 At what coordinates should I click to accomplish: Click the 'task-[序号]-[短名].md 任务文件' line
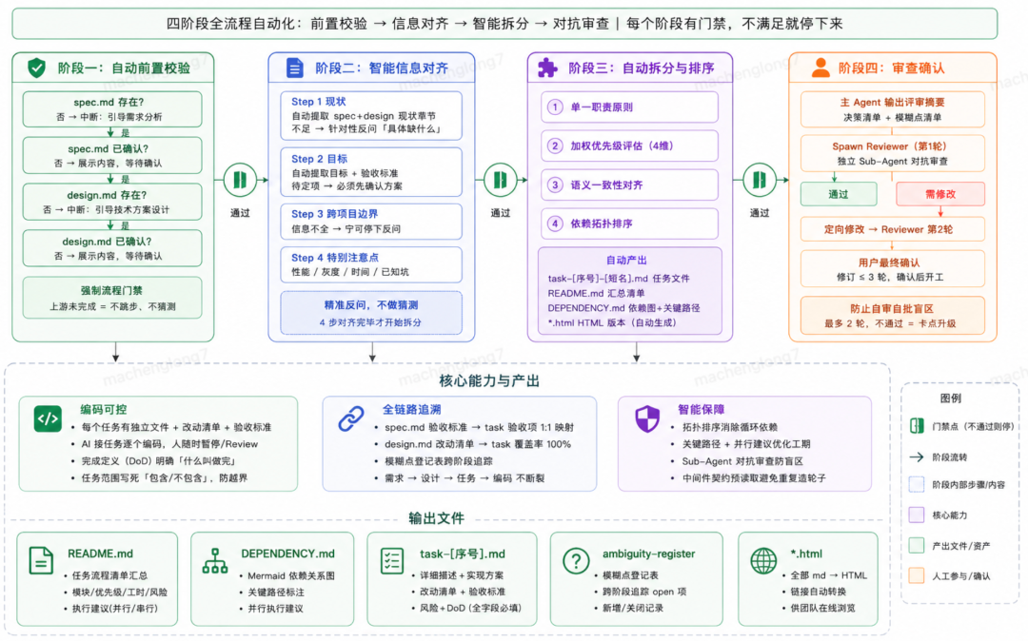(619, 279)
